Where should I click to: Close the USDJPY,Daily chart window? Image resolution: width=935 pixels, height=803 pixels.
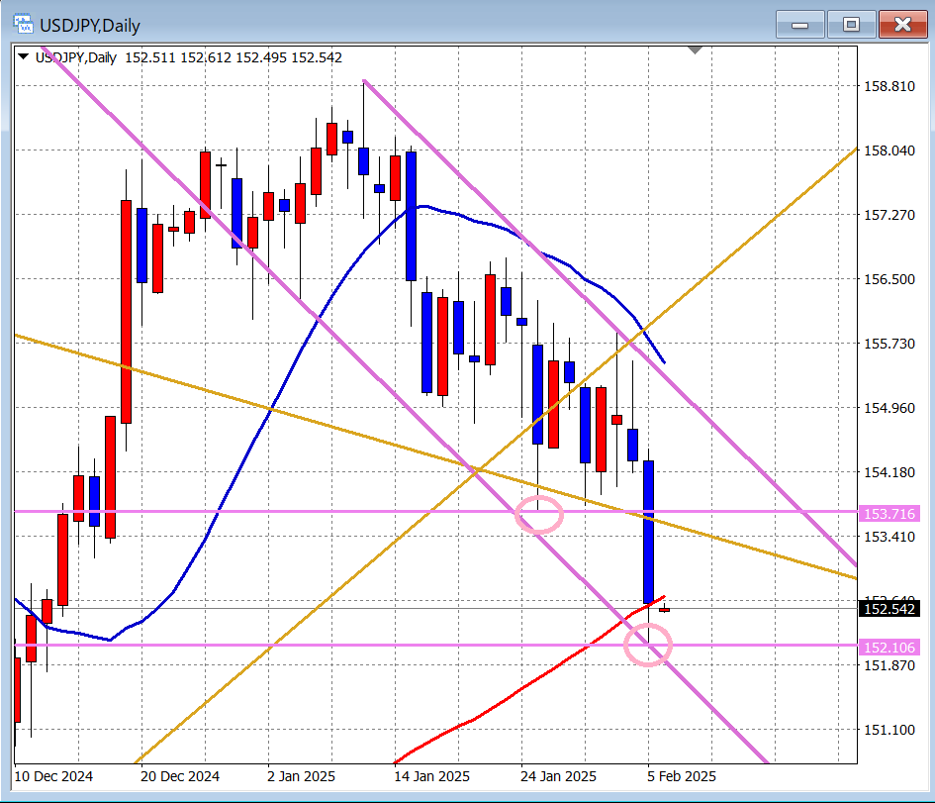(901, 23)
